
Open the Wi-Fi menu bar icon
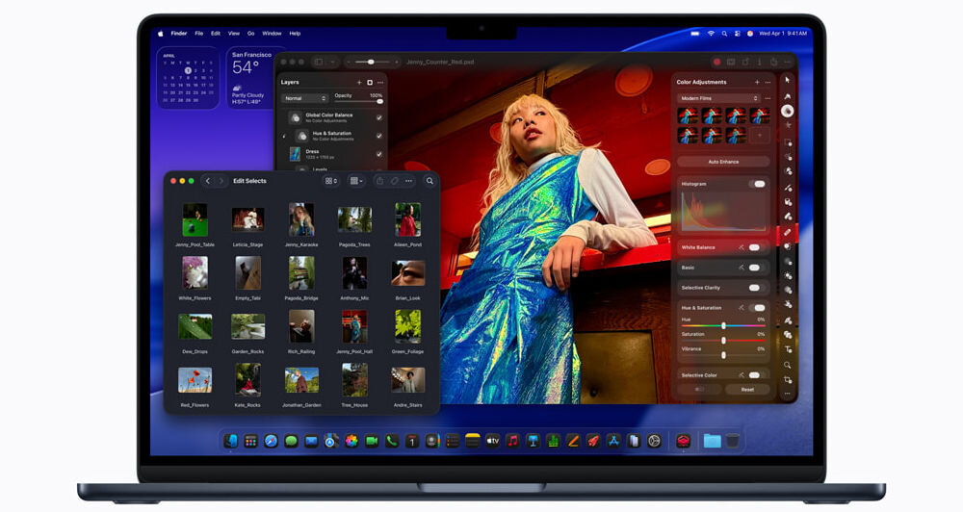711,34
